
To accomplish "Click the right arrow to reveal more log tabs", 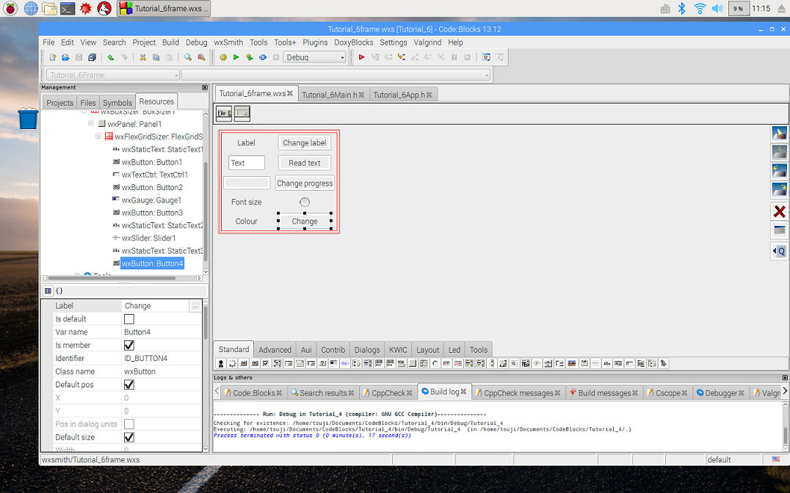I will point(784,391).
